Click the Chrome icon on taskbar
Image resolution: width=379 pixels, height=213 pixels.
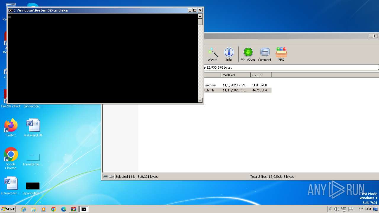point(54,209)
